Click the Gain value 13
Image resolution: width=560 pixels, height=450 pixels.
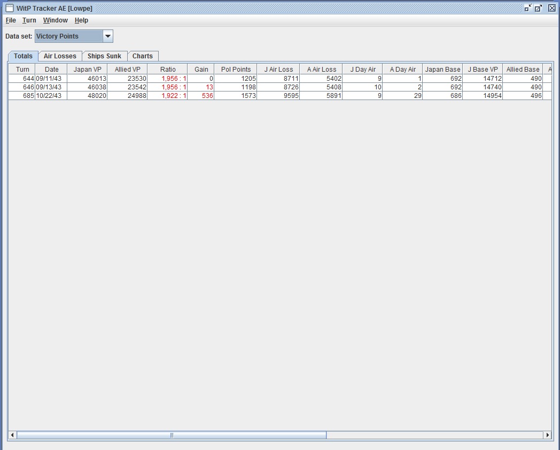click(x=201, y=87)
